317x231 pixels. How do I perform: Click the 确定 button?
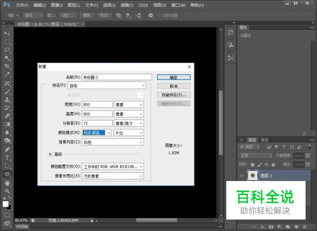click(x=174, y=77)
